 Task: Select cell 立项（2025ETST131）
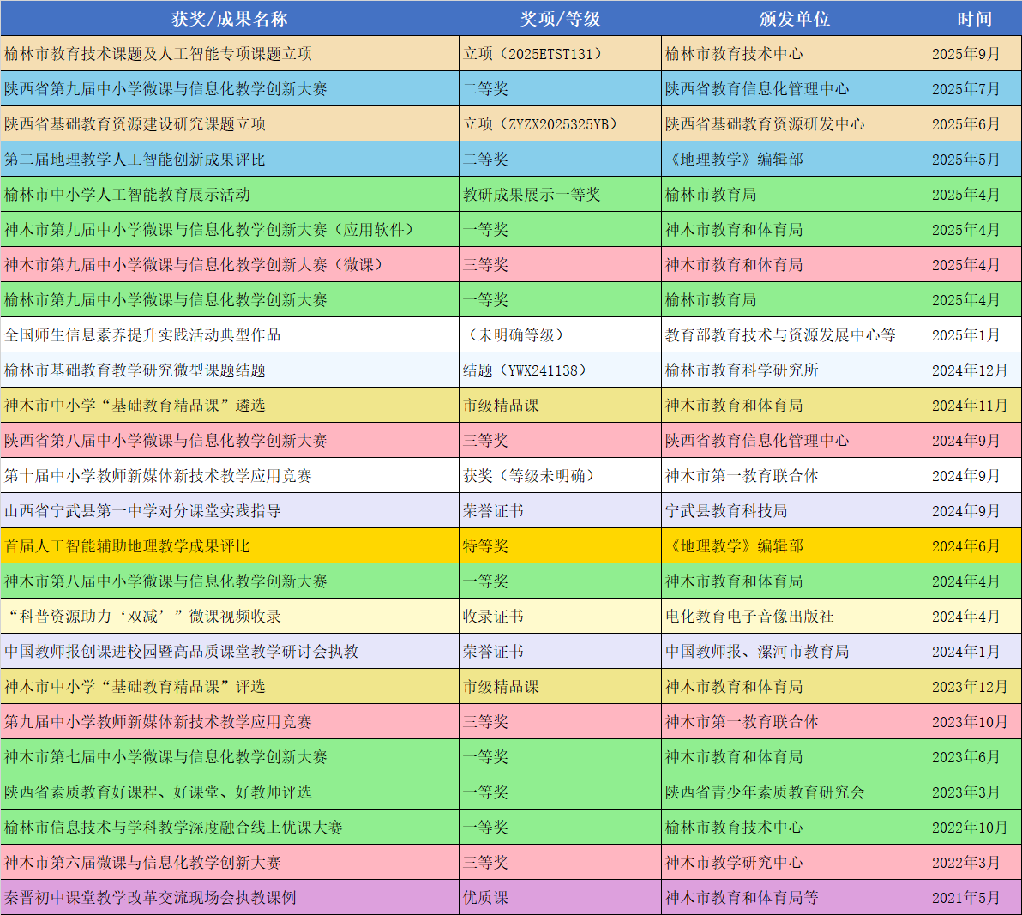(x=560, y=53)
